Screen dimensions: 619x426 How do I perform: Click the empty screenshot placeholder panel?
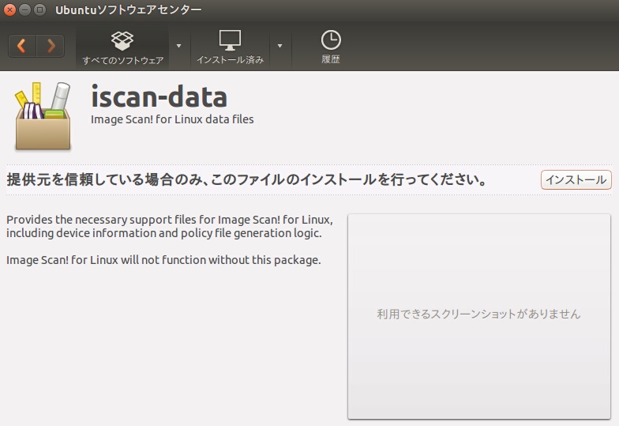click(x=478, y=316)
